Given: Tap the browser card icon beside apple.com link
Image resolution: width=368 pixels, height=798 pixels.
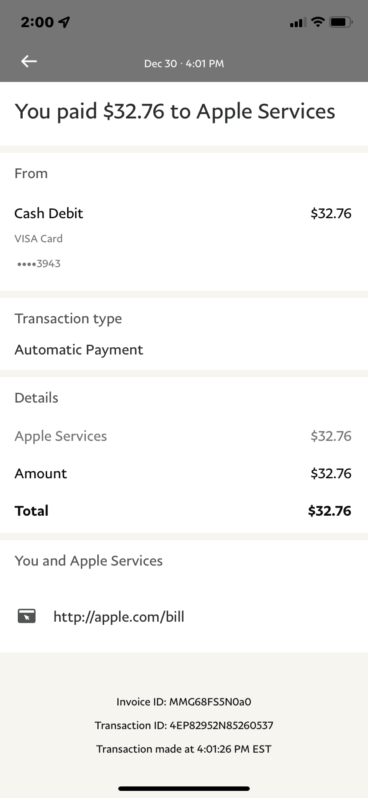Looking at the screenshot, I should tap(27, 616).
